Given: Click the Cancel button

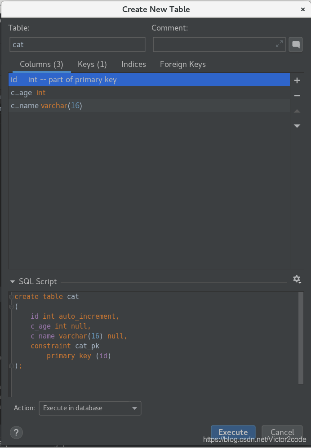Looking at the screenshot, I should pos(282,432).
